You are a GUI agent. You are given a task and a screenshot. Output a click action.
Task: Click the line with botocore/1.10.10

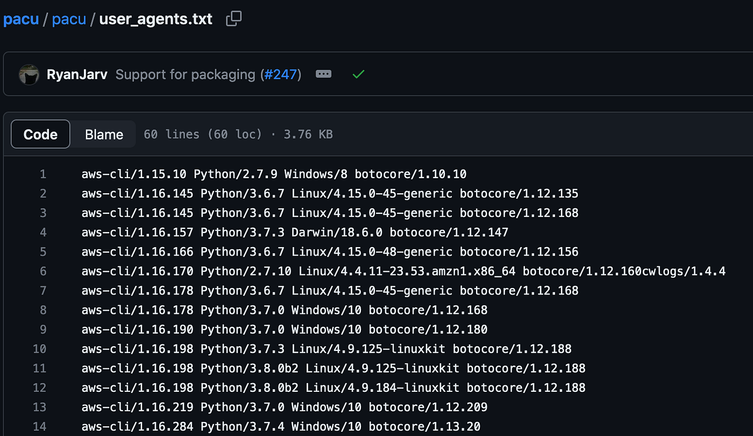pyautogui.click(x=274, y=174)
